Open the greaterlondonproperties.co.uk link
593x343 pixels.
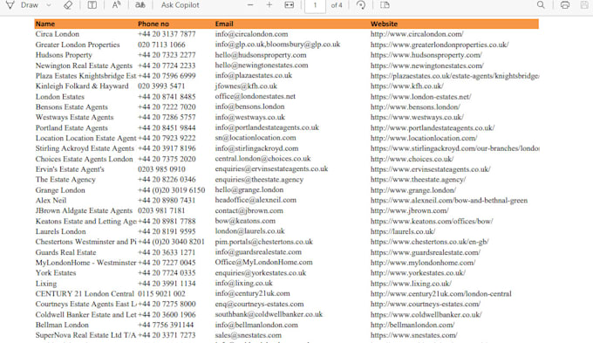[x=440, y=45]
